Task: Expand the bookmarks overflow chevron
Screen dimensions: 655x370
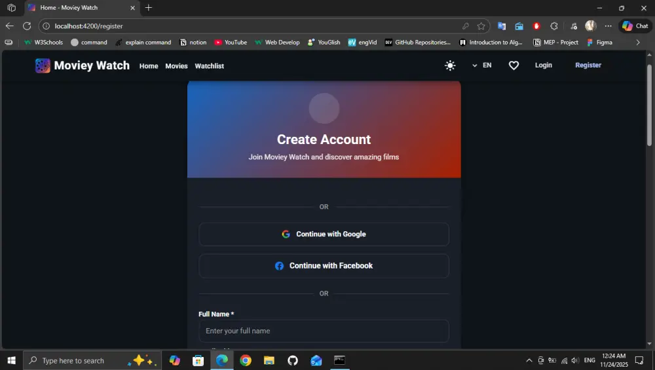Action: 638,42
